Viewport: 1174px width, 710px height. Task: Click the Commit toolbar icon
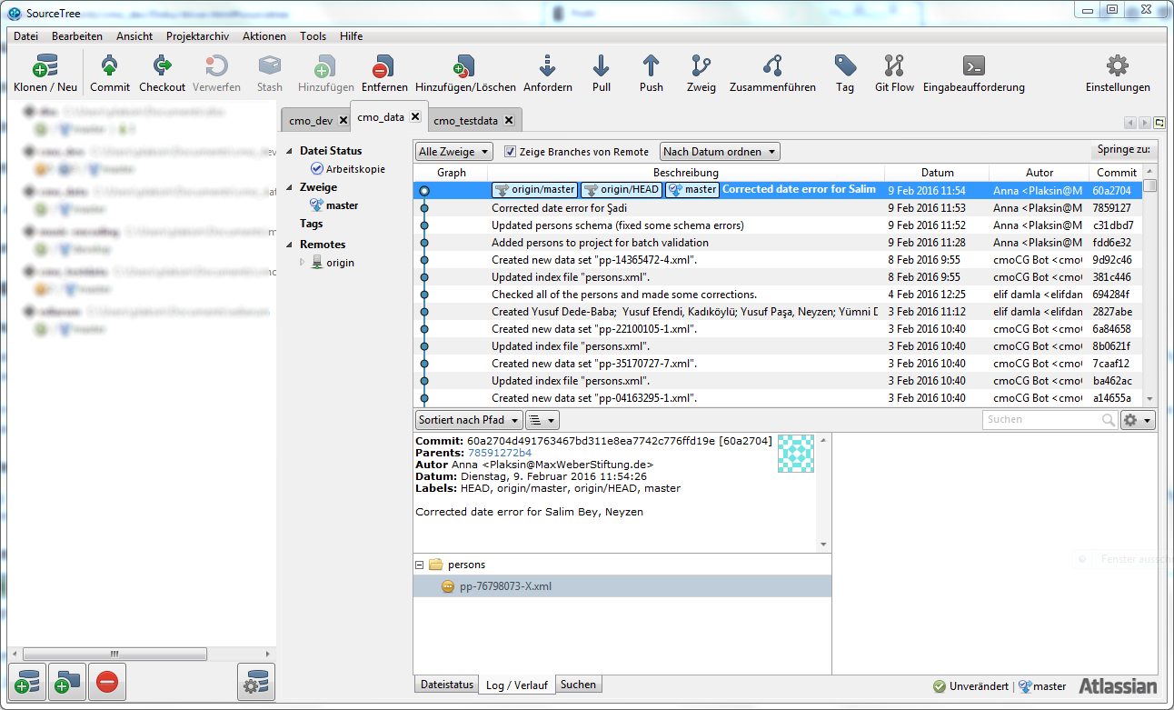point(110,66)
